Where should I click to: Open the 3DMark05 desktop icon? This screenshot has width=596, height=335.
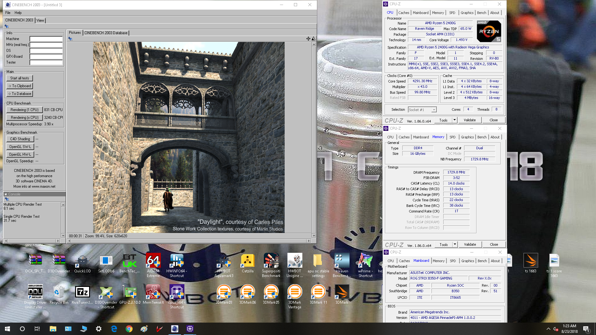point(271,294)
